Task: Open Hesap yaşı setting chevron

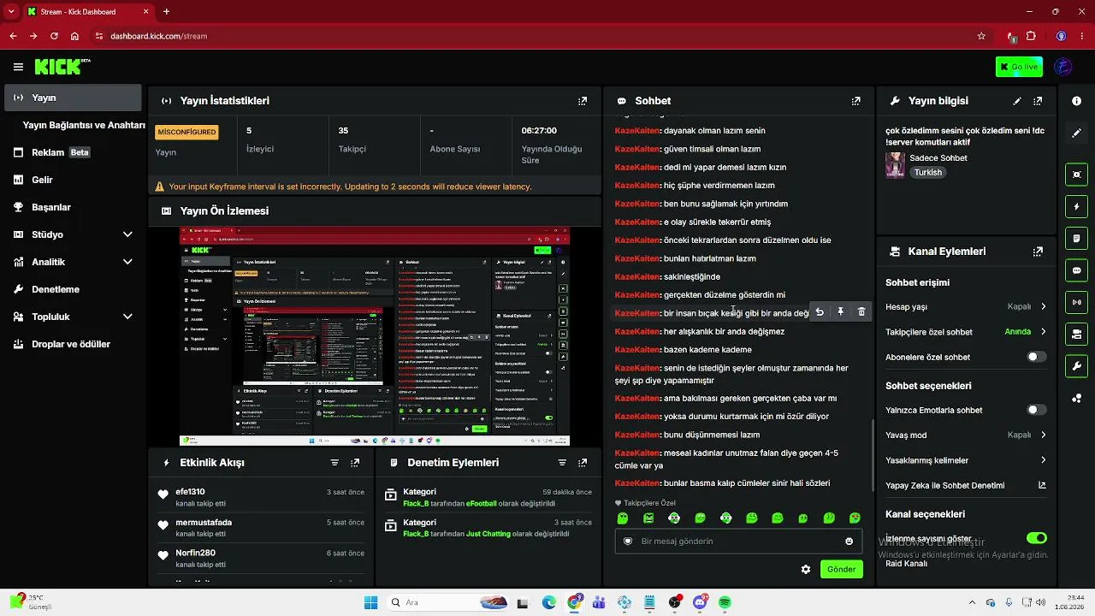Action: click(x=1043, y=306)
